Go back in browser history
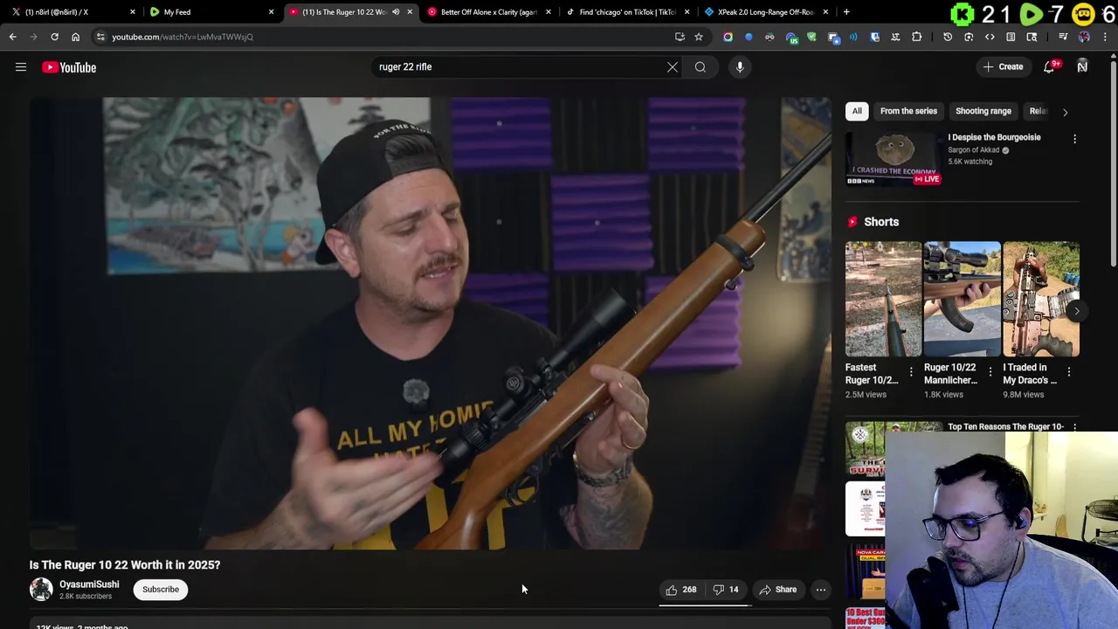The width and height of the screenshot is (1118, 629). point(12,37)
